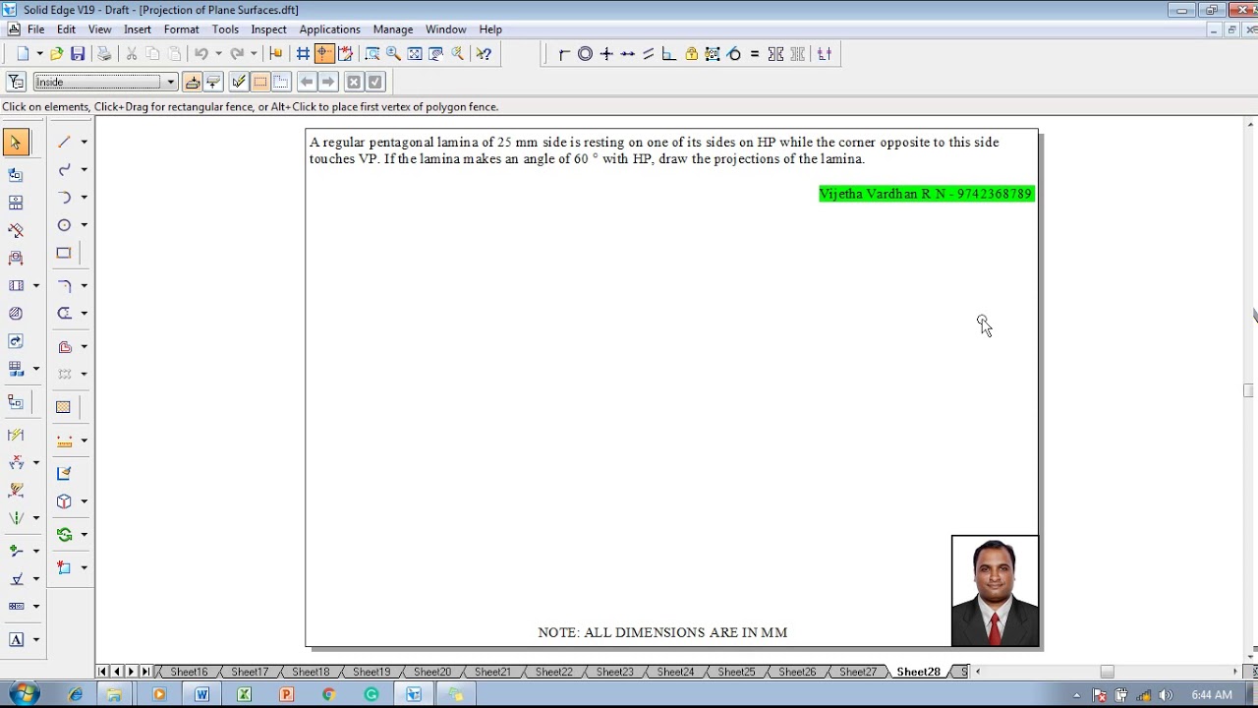Switch to the Sheet16 tab
1258x708 pixels.
(189, 672)
